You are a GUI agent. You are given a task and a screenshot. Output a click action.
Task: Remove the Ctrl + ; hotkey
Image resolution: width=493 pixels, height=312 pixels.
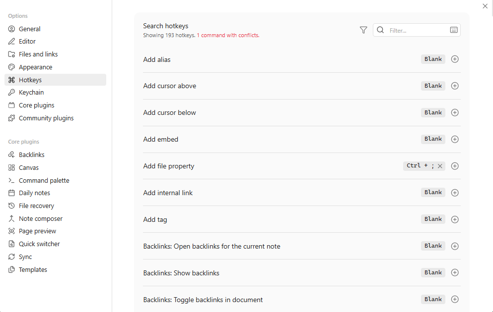pos(440,166)
